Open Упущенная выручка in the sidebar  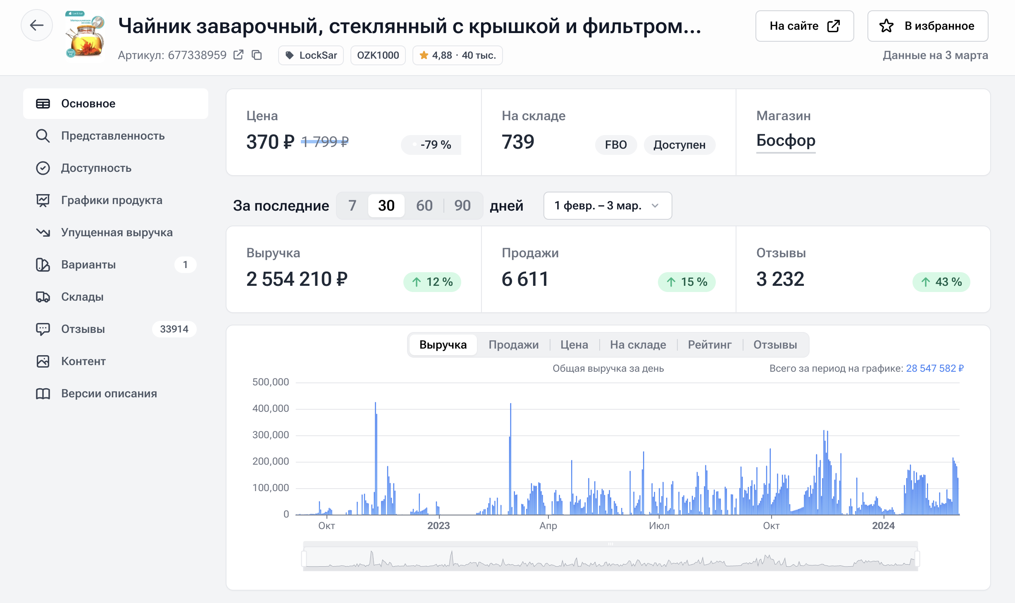coord(116,233)
